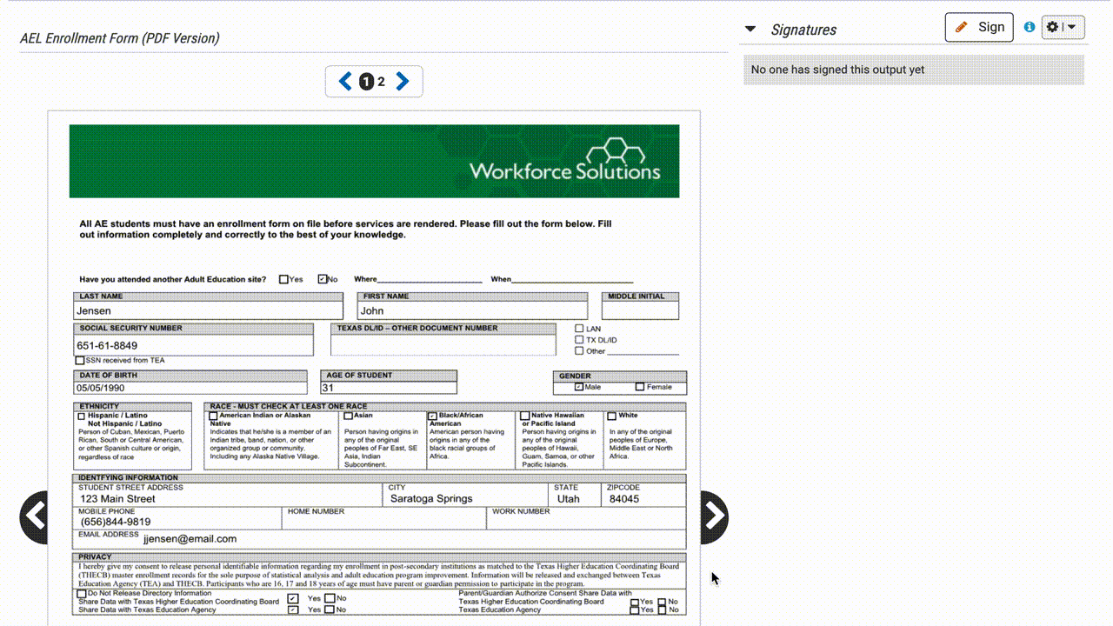The width and height of the screenshot is (1113, 626).
Task: Expand the Other document number checkbox option
Action: click(x=579, y=350)
